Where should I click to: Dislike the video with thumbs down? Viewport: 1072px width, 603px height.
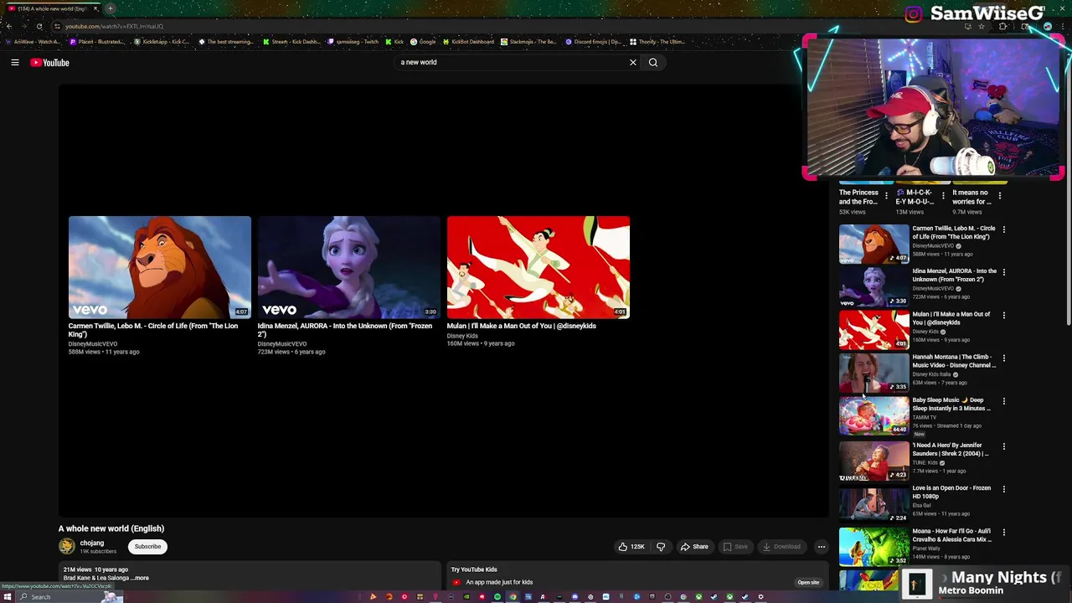click(x=661, y=547)
